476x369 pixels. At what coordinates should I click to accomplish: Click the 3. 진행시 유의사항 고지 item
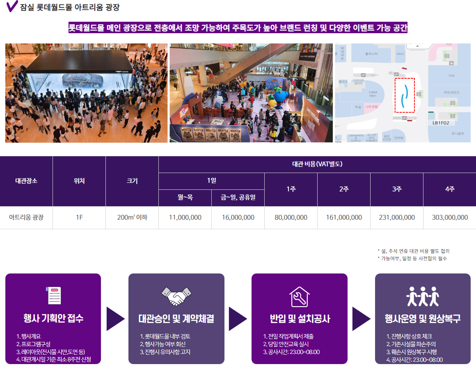coord(165,352)
